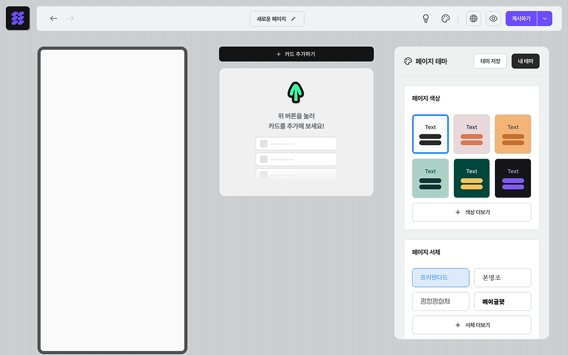Expand 서체 더보기 for more fonts
568x355 pixels.
[x=472, y=325]
